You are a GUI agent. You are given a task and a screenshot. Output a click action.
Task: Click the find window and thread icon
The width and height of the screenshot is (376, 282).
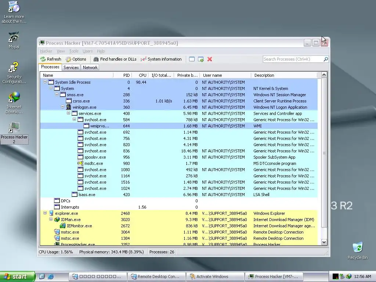point(201,59)
